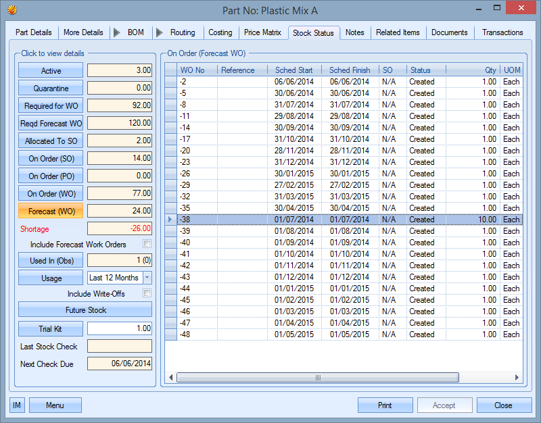This screenshot has width=541, height=423.
Task: Switch to the Price Matrix tab
Action: pos(263,32)
